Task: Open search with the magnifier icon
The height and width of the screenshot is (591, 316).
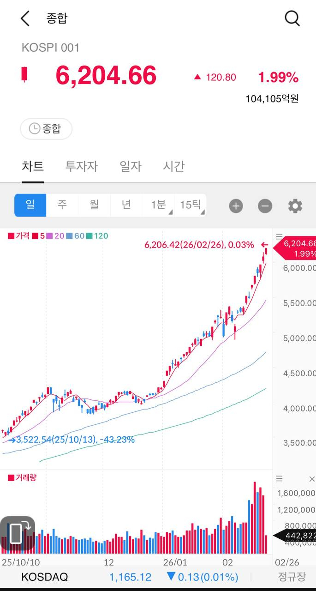Action: [292, 18]
